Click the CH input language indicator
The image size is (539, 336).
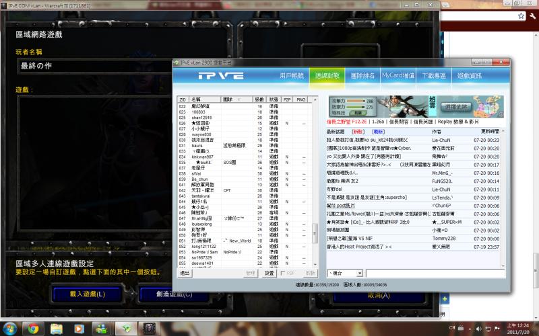tap(452, 328)
